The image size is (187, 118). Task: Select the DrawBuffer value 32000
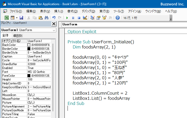tap(39, 64)
